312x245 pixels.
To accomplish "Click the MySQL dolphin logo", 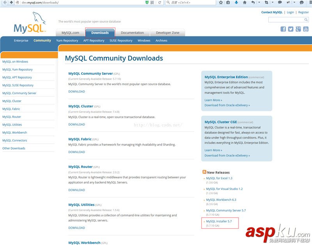I will (30, 23).
